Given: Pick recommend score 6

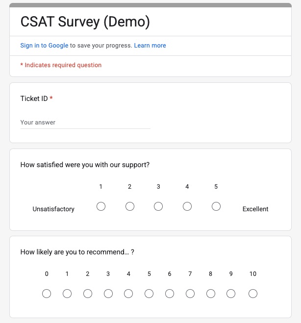Looking at the screenshot, I should (x=170, y=294).
